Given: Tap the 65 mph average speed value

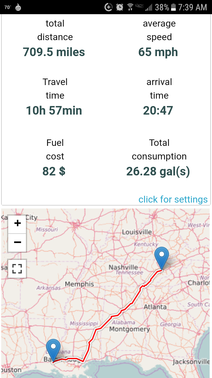Looking at the screenshot, I should [158, 52].
